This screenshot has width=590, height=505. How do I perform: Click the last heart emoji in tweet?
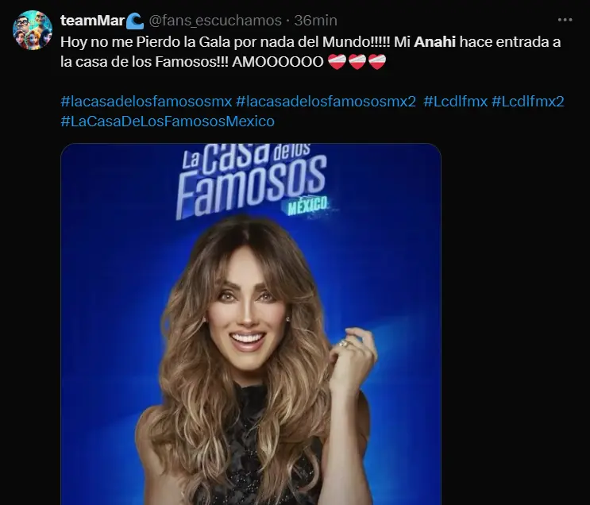tap(377, 62)
